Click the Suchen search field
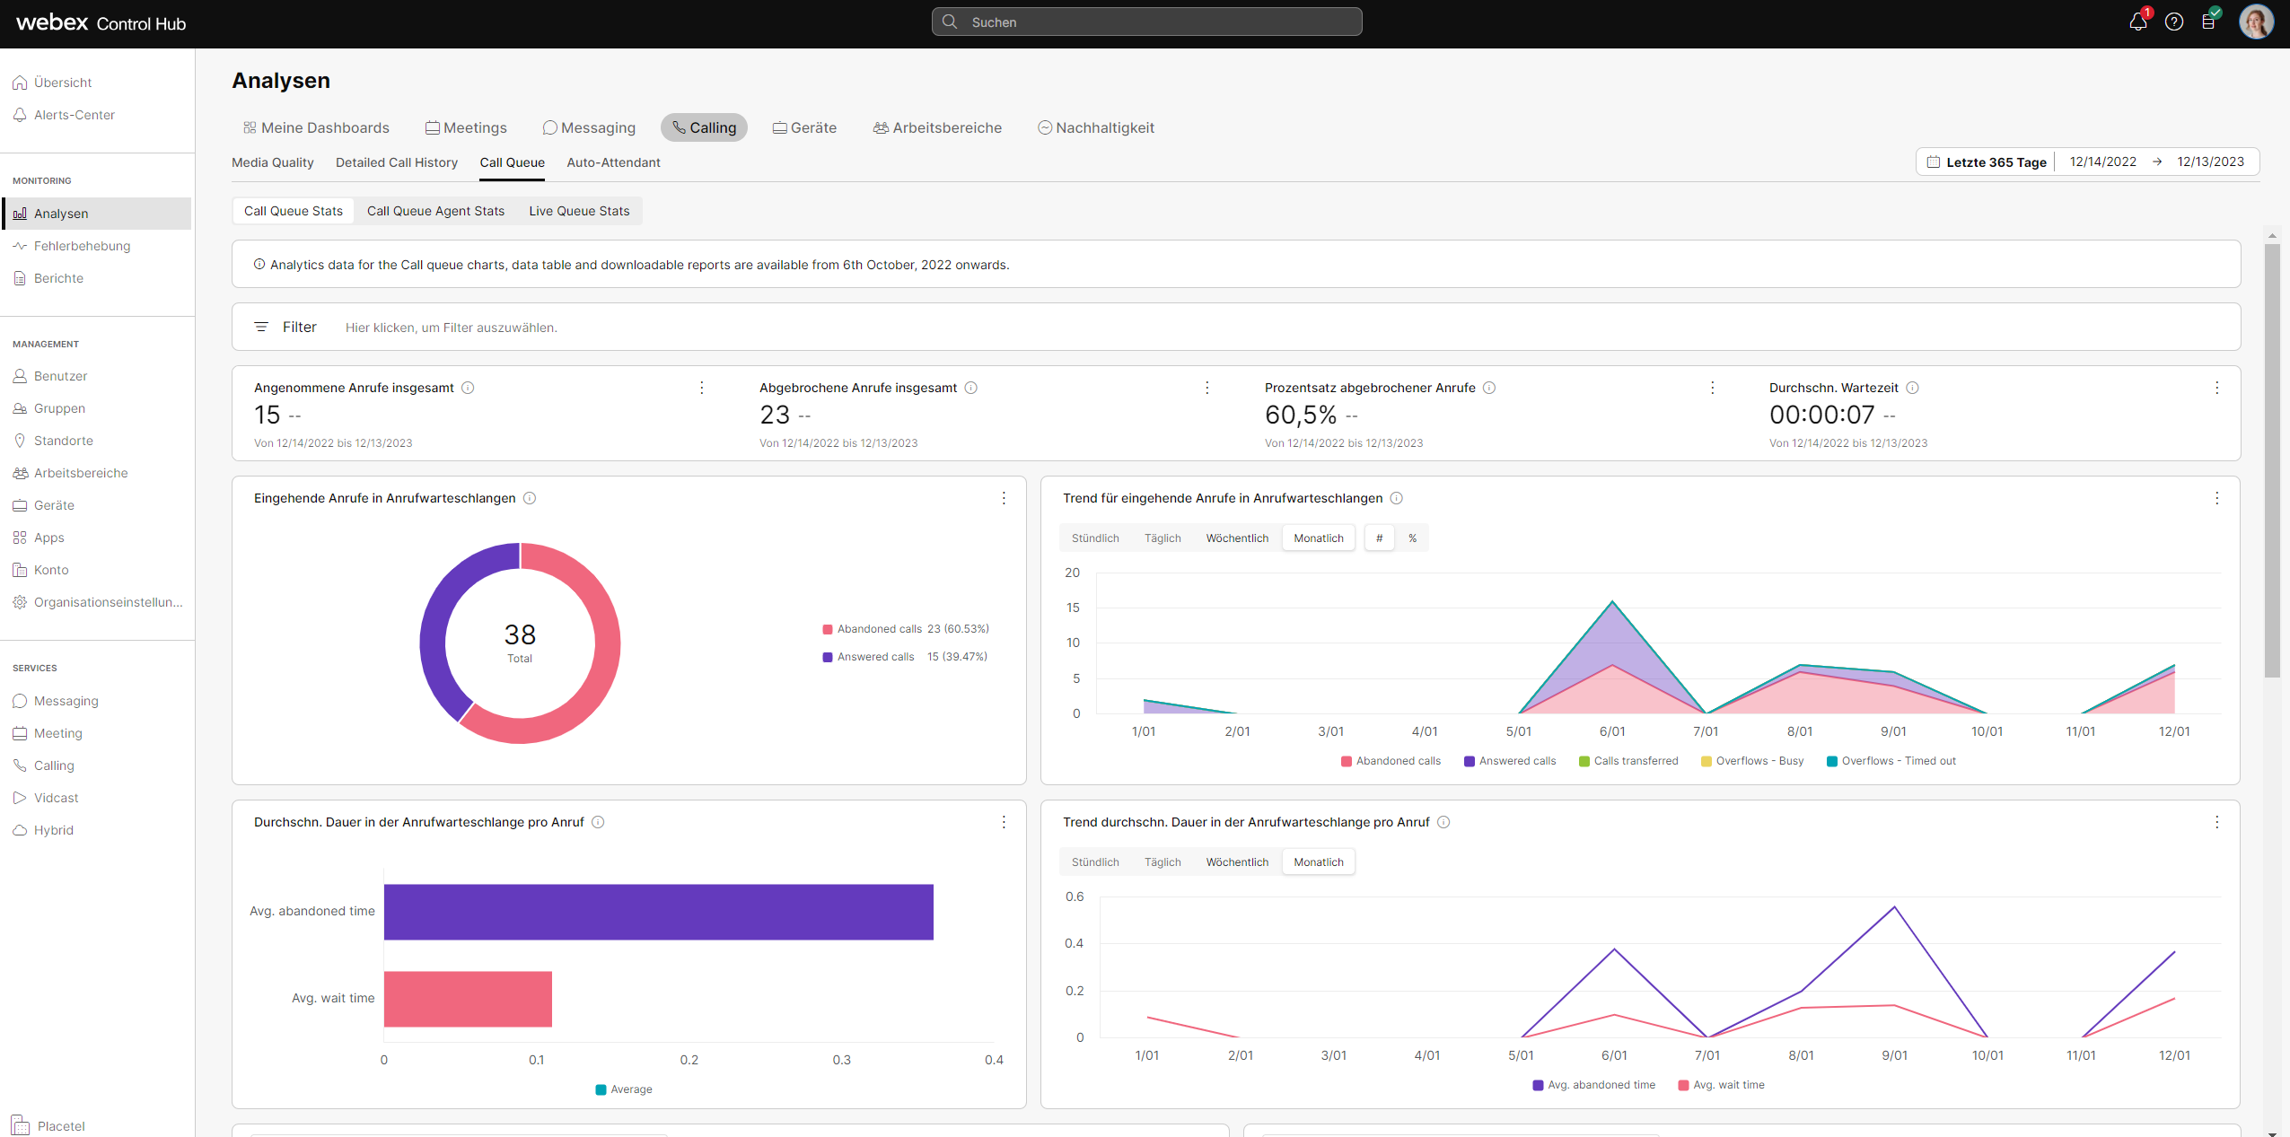The width and height of the screenshot is (2290, 1137). click(1146, 22)
